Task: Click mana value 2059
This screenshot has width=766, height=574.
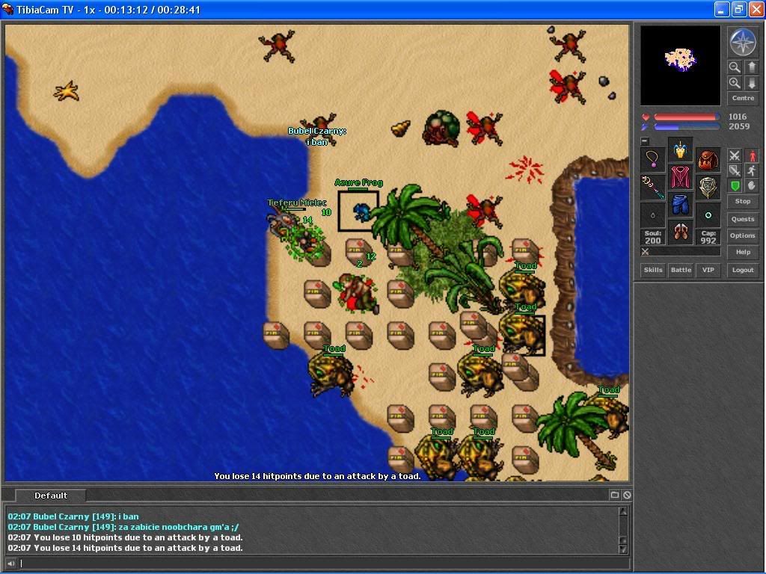Action: (x=738, y=126)
